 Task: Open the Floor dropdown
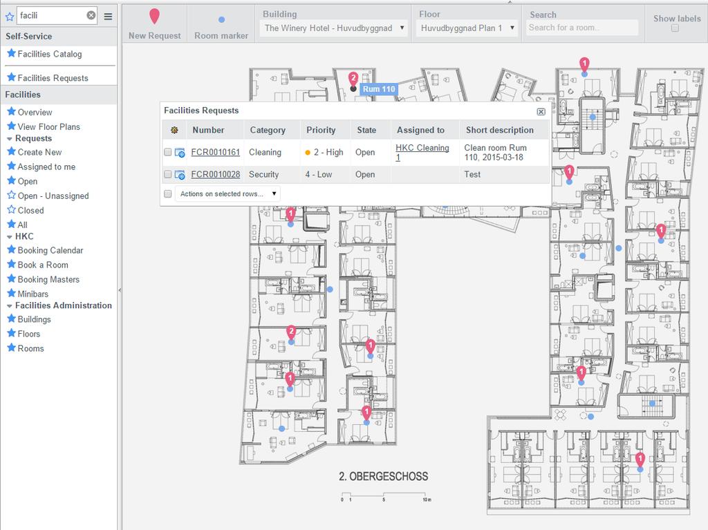tap(467, 28)
